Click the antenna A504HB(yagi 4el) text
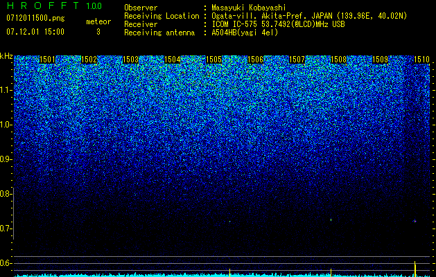 245,33
